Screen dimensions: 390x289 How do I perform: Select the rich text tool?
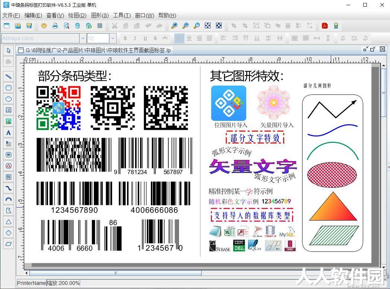[x=9, y=144]
